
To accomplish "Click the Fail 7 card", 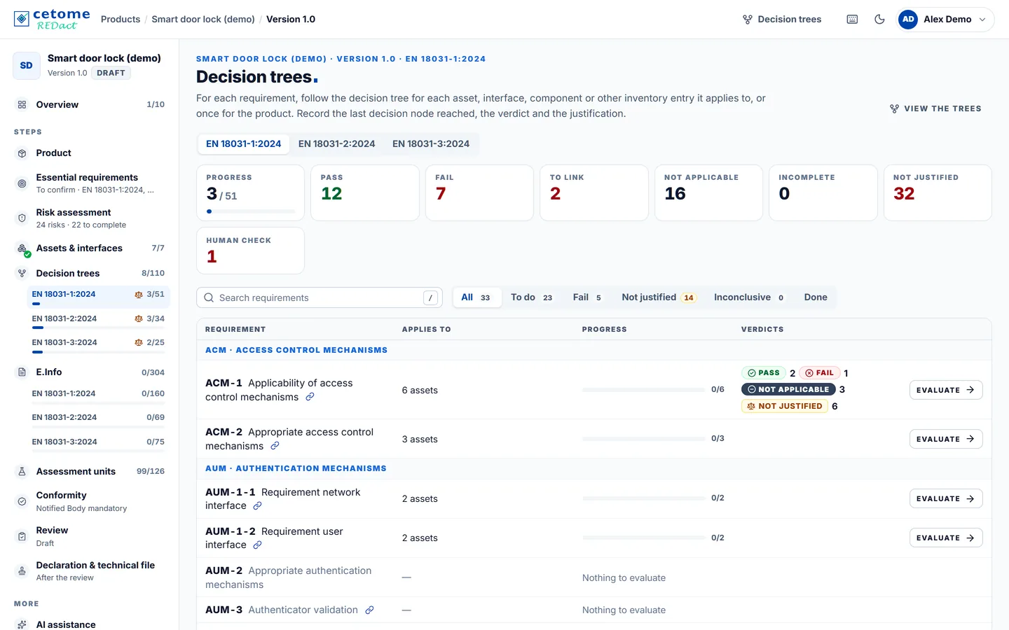I will pos(479,192).
